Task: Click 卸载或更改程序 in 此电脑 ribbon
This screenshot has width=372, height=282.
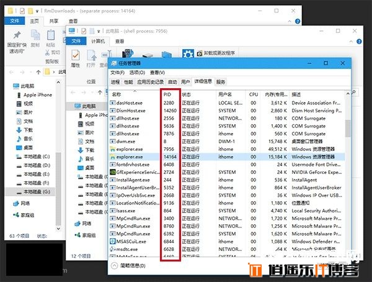Action: [x=216, y=53]
